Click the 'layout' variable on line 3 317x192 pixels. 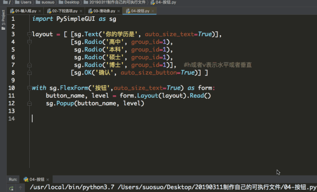click(x=42, y=34)
